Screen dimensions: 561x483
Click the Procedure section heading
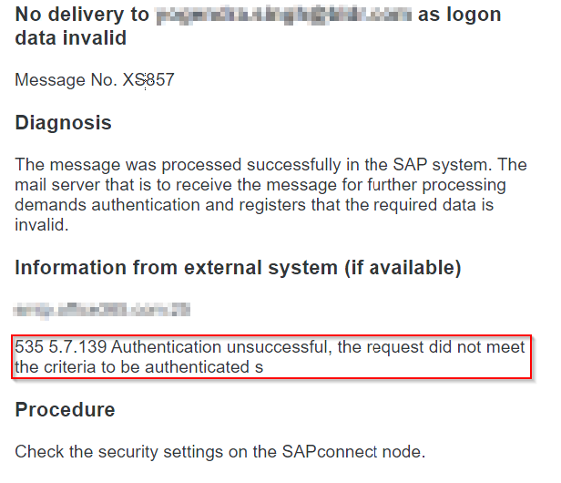coord(66,409)
